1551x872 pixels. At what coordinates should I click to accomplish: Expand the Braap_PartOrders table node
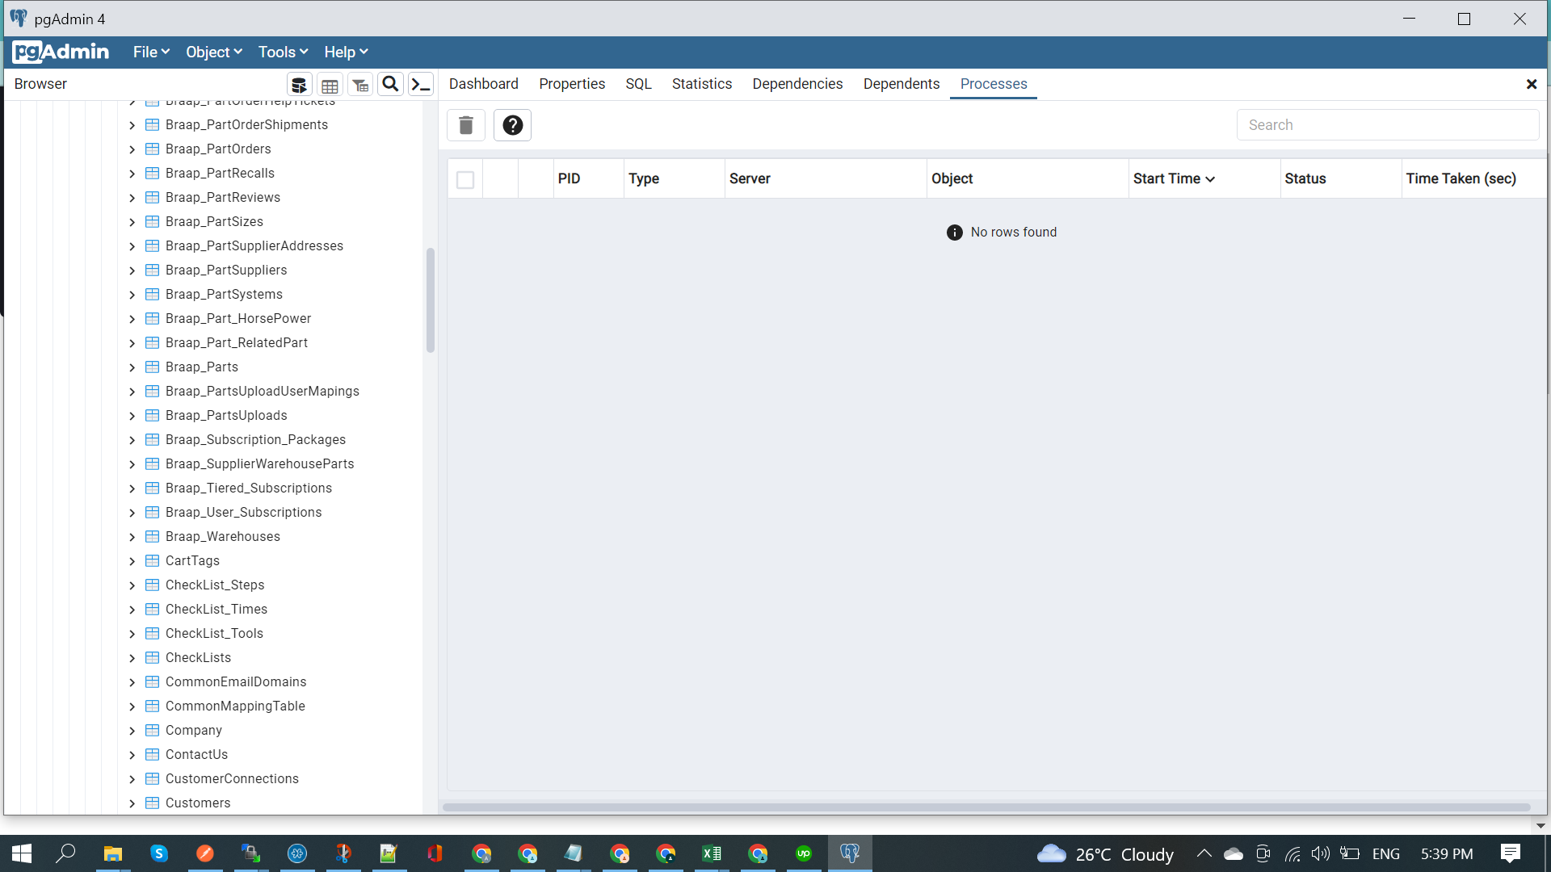pyautogui.click(x=132, y=149)
